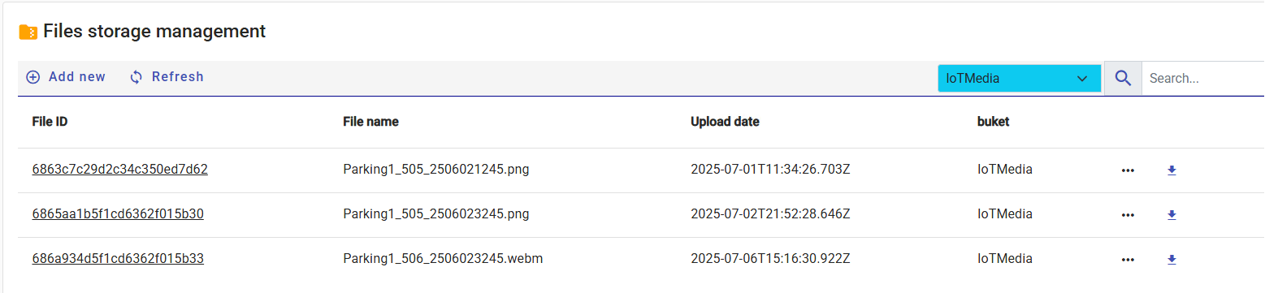The height and width of the screenshot is (293, 1265).
Task: Click the Refresh circular arrows icon
Action: coord(136,77)
